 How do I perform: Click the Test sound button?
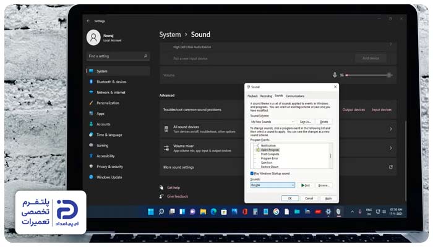(x=305, y=185)
